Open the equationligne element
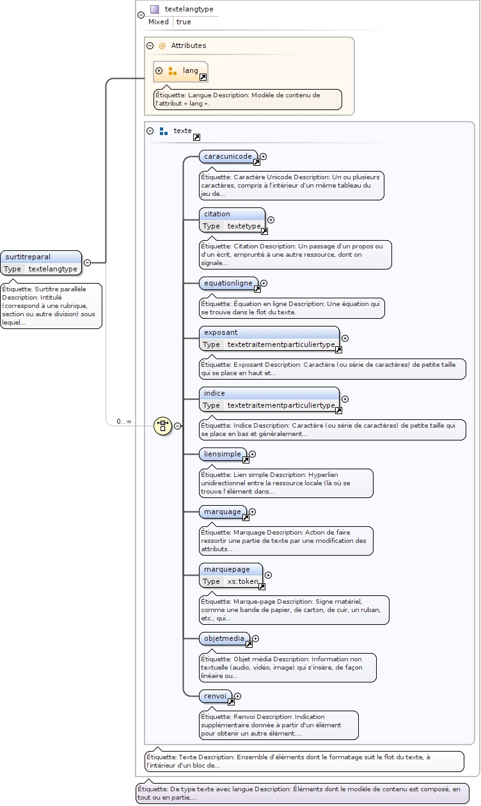 (228, 283)
